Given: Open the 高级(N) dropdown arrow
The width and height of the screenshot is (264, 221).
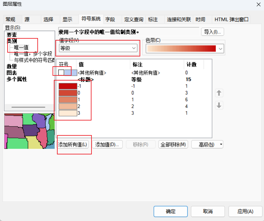Looking at the screenshot, I should click(221, 144).
